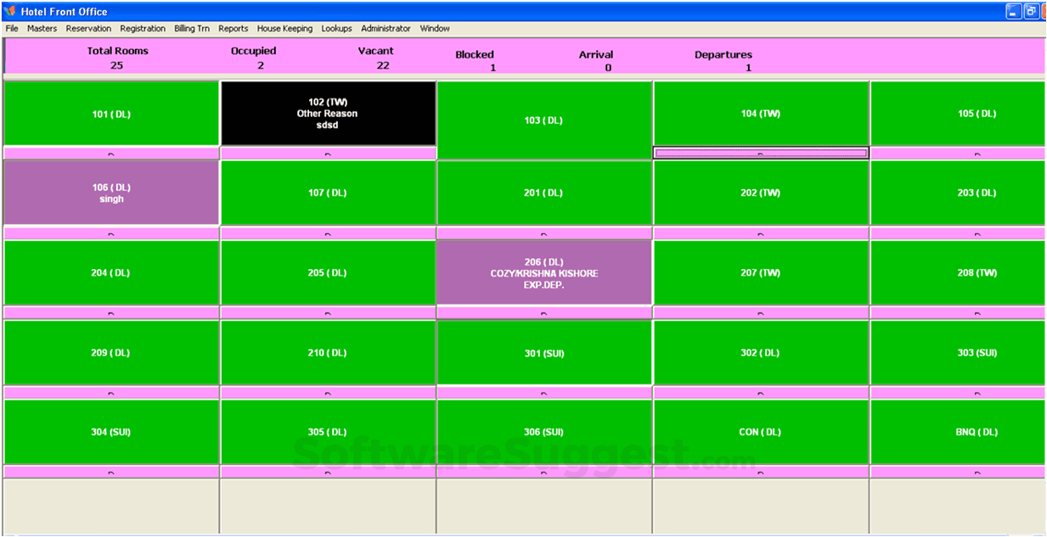
Task: Open the Lookups menu
Action: click(x=336, y=28)
